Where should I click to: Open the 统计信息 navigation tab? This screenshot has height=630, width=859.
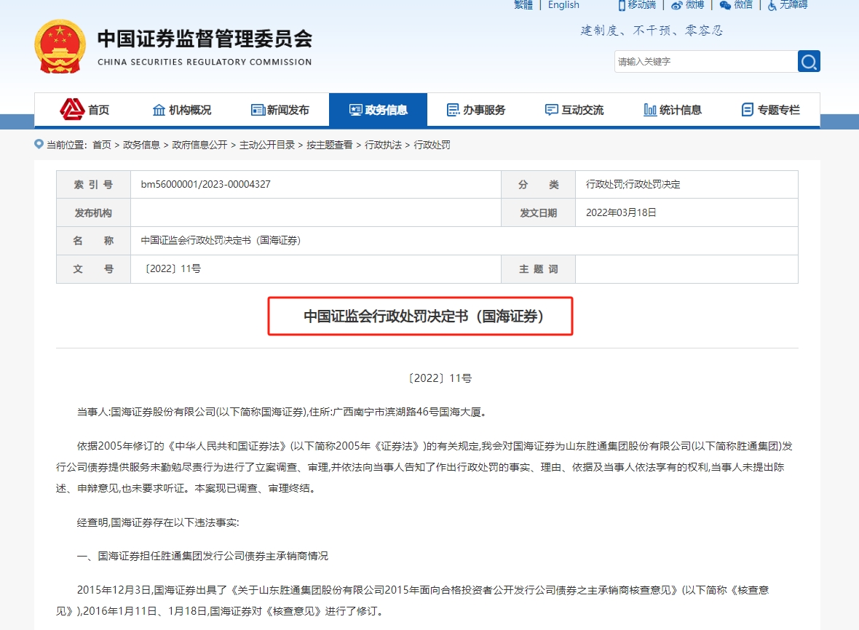tap(673, 110)
